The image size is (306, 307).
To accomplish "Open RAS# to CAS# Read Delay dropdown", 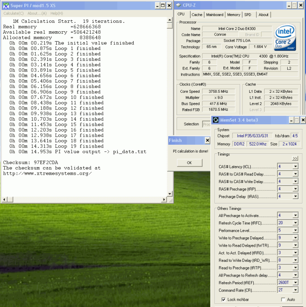I will coord(295,174).
